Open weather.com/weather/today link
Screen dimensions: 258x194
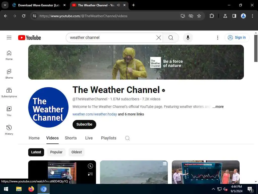pos(95,114)
